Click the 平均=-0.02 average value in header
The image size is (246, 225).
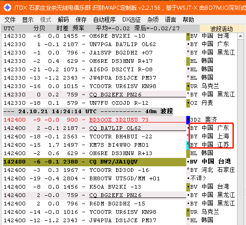[113, 28]
